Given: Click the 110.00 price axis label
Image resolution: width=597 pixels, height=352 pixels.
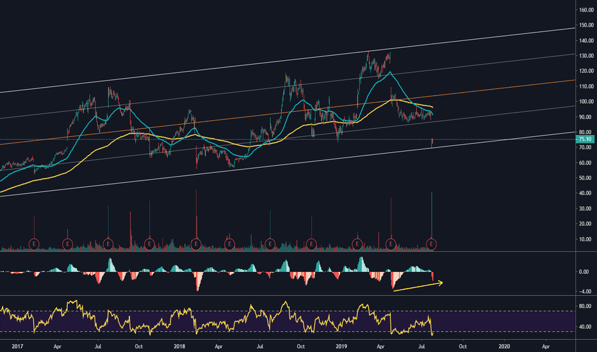Looking at the screenshot, I should pyautogui.click(x=586, y=86).
